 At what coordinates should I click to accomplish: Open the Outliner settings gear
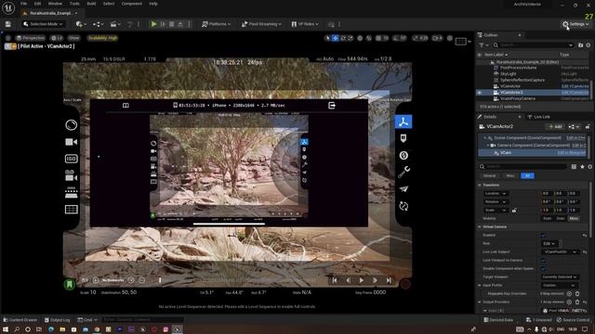[x=588, y=45]
